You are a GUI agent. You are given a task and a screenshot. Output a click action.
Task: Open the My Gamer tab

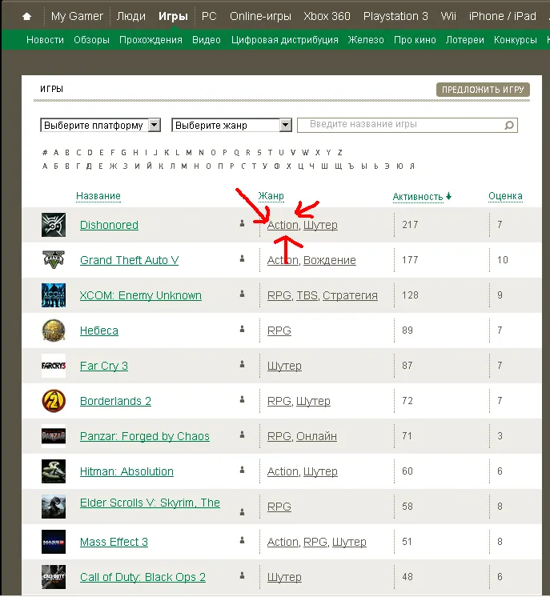[77, 16]
